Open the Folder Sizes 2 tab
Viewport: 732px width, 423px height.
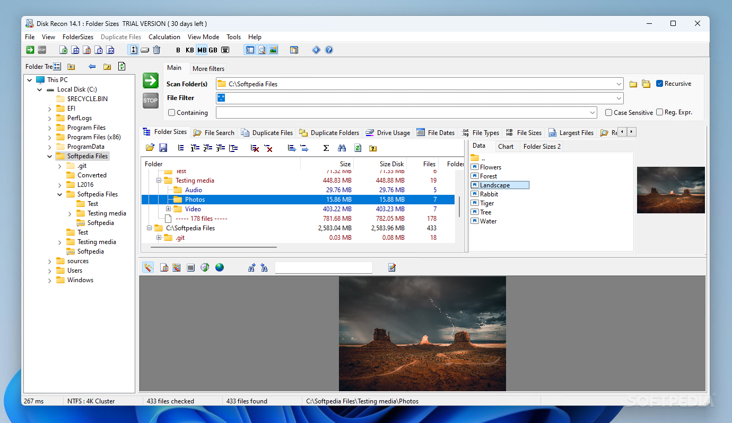(x=542, y=147)
